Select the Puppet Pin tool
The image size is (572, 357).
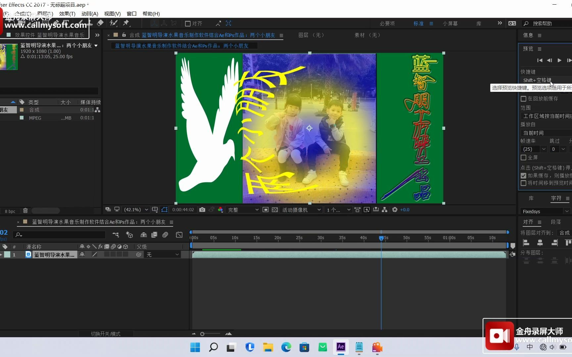126,23
